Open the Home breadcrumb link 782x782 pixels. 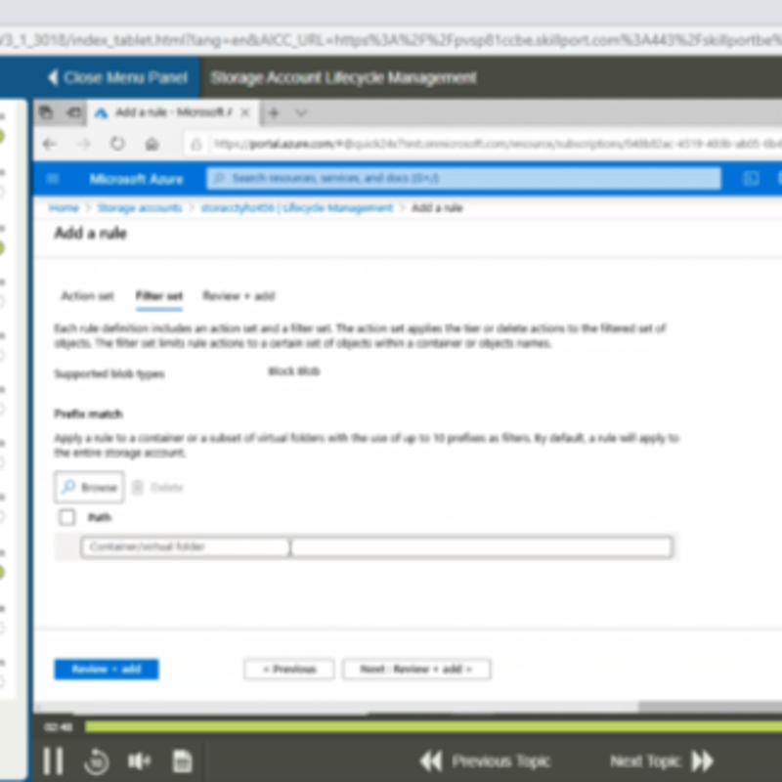pos(64,208)
